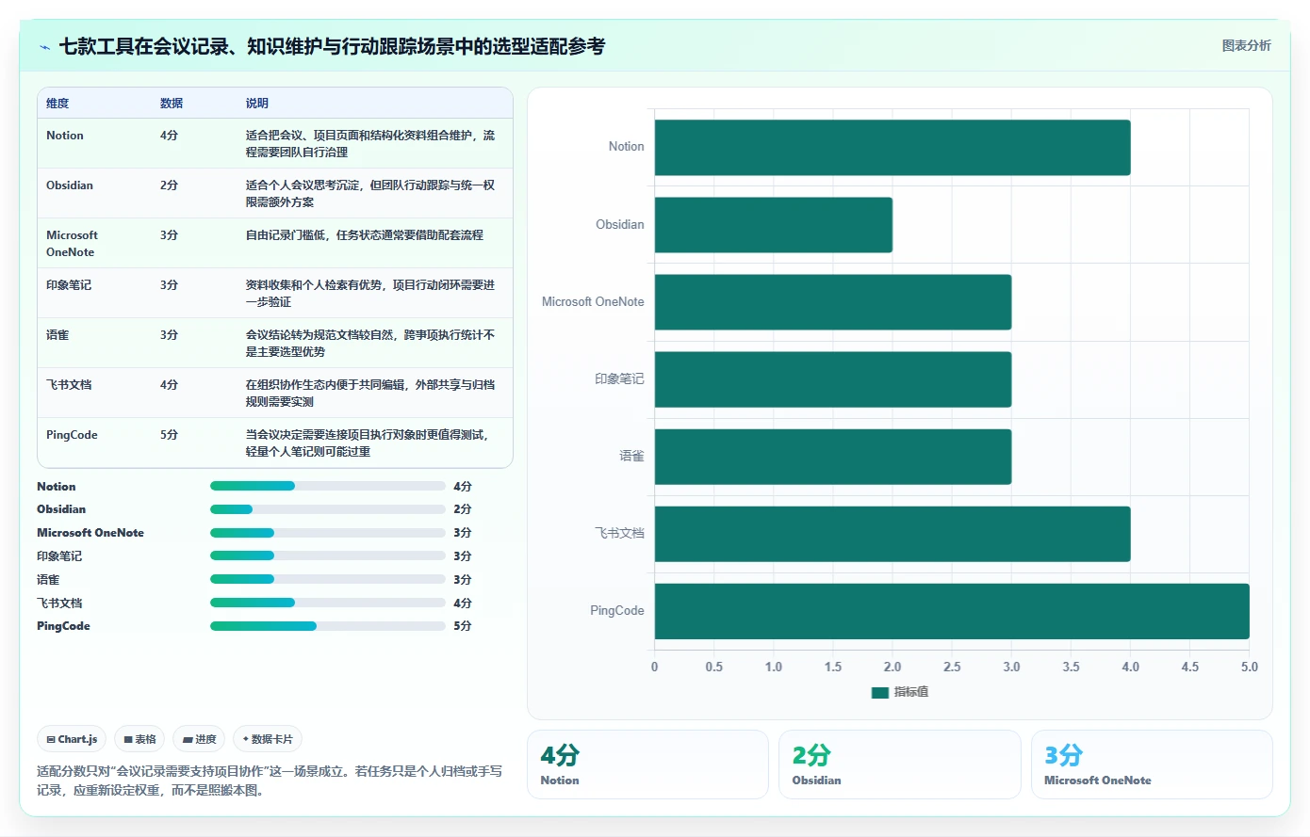The height and width of the screenshot is (837, 1310).
Task: Click the Notion y-axis label in chart
Action: point(626,147)
